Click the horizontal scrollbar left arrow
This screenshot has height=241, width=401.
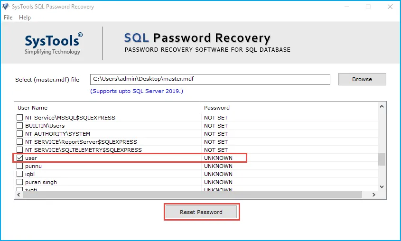19,195
